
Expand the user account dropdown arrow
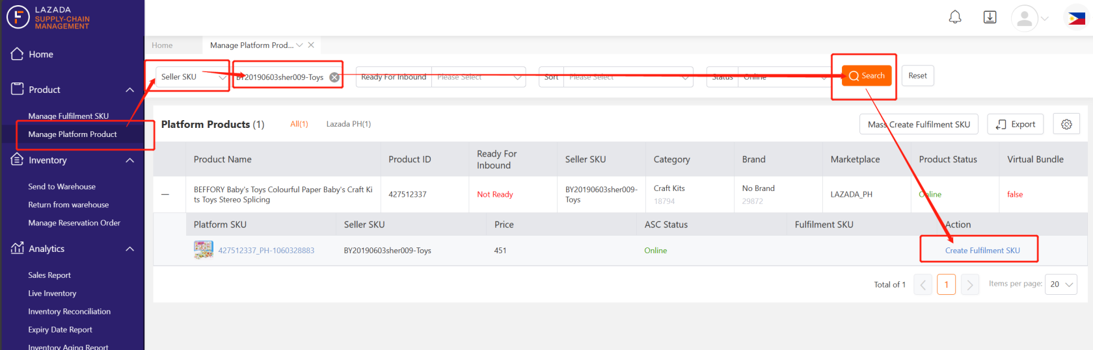(x=1045, y=19)
